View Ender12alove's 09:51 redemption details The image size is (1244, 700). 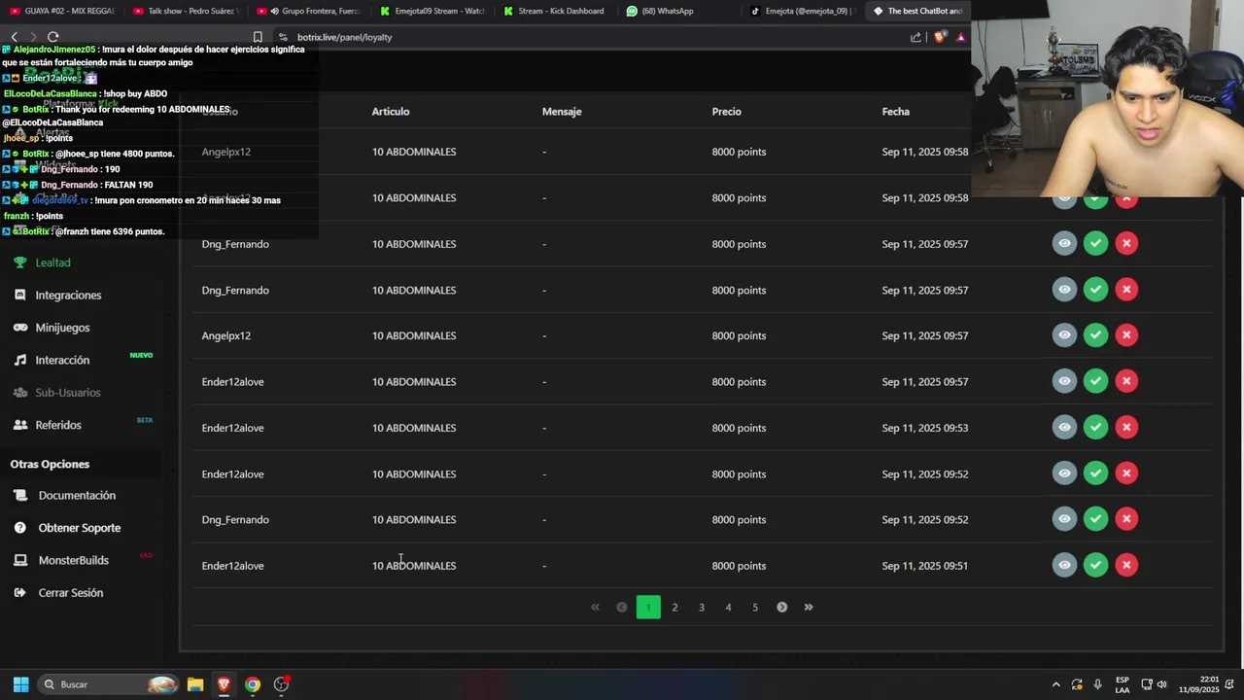(1064, 565)
